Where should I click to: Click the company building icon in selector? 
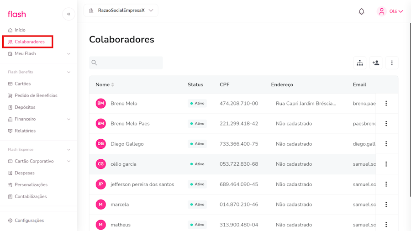[x=91, y=10]
